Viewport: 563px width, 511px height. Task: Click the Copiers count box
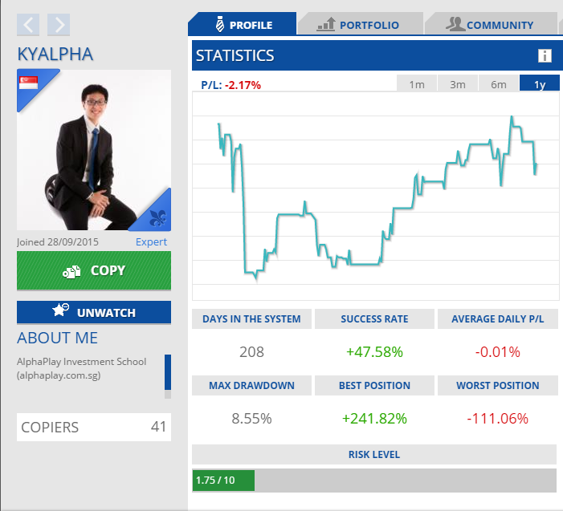coord(93,427)
